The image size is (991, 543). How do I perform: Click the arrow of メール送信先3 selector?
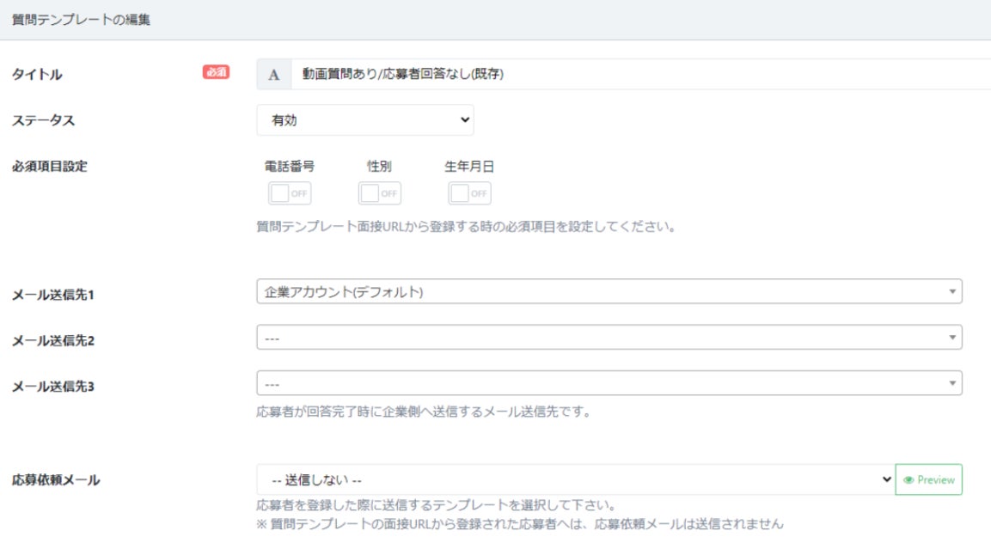tap(951, 383)
